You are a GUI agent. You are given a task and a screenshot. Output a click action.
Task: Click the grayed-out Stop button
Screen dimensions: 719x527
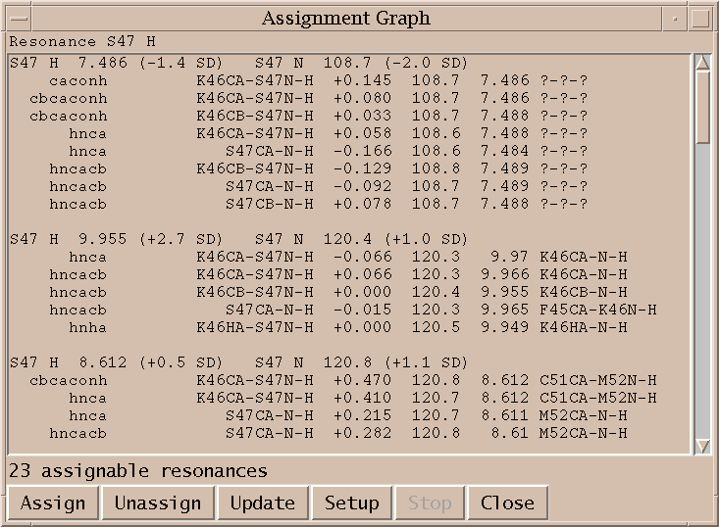click(x=430, y=503)
